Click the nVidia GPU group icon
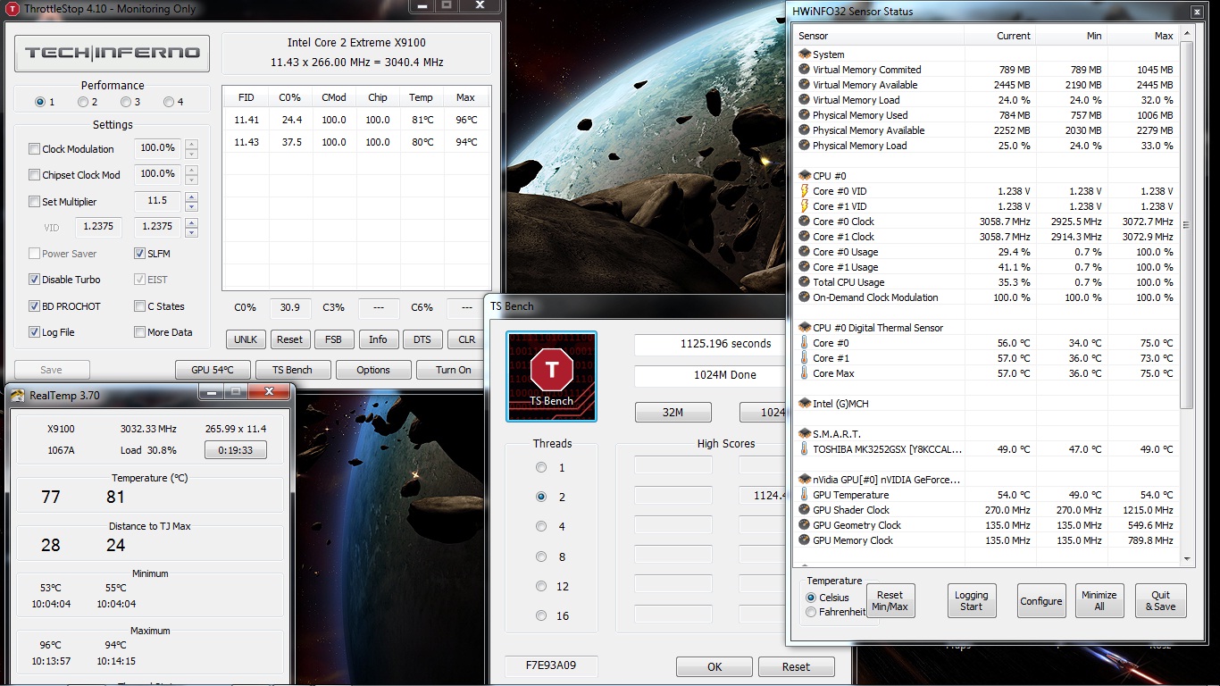This screenshot has height=686, width=1220. click(x=805, y=480)
